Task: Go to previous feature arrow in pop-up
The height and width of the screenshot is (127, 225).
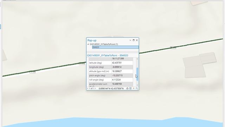Action: [x=88, y=88]
